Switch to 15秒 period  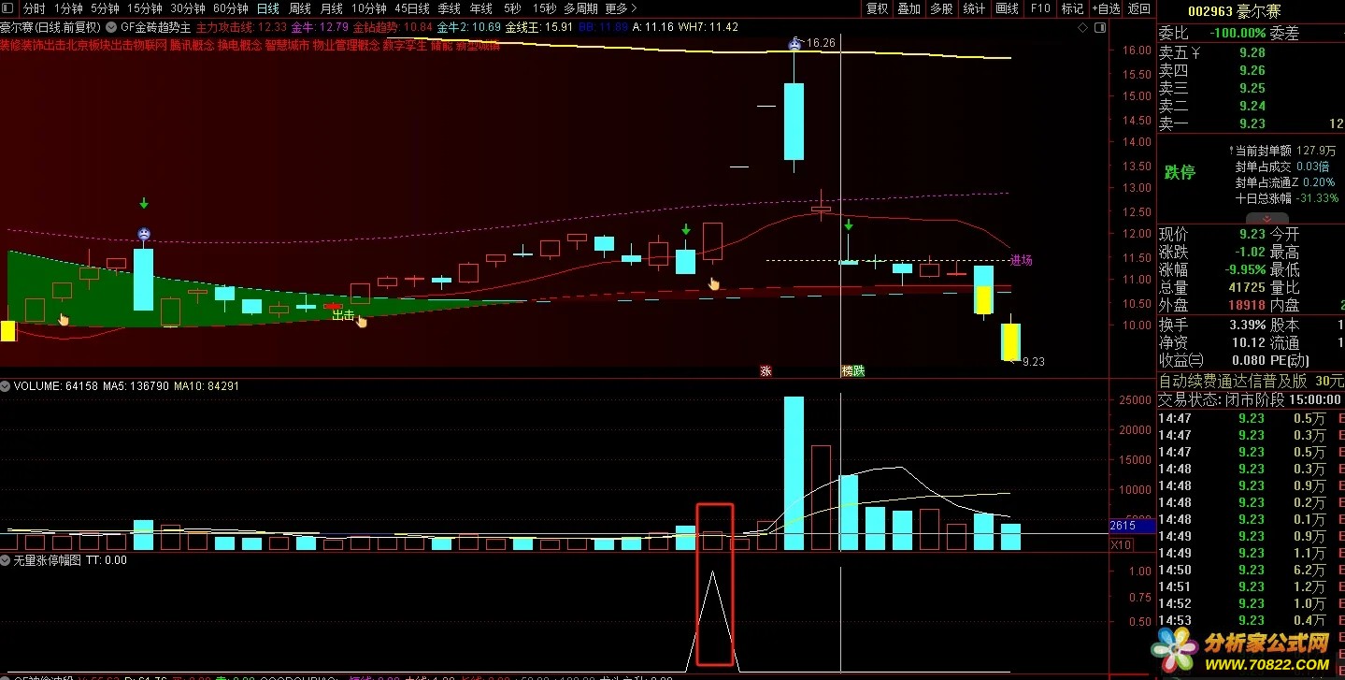coord(544,8)
